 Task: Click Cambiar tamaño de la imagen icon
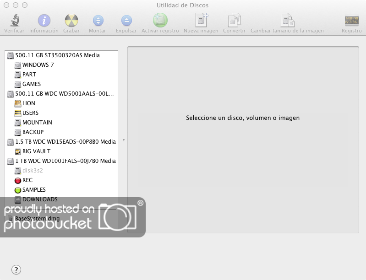[x=287, y=20]
